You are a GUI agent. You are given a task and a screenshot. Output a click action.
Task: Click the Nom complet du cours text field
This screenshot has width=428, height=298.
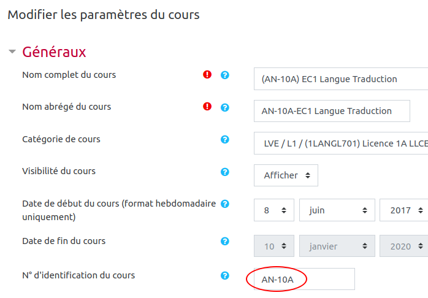[341, 79]
